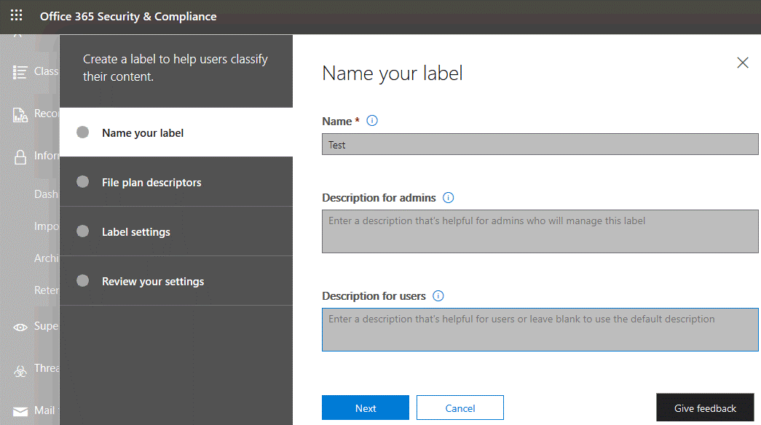
Task: Go to 'Label settings' step
Action: click(x=136, y=232)
